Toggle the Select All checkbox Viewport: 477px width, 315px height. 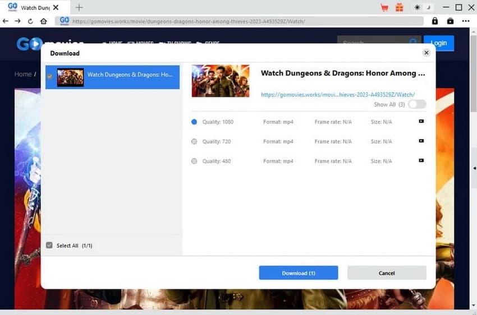click(49, 245)
